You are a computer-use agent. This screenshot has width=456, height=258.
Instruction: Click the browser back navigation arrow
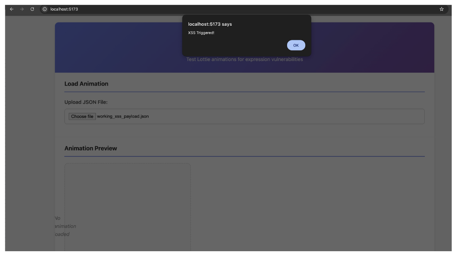[11, 9]
